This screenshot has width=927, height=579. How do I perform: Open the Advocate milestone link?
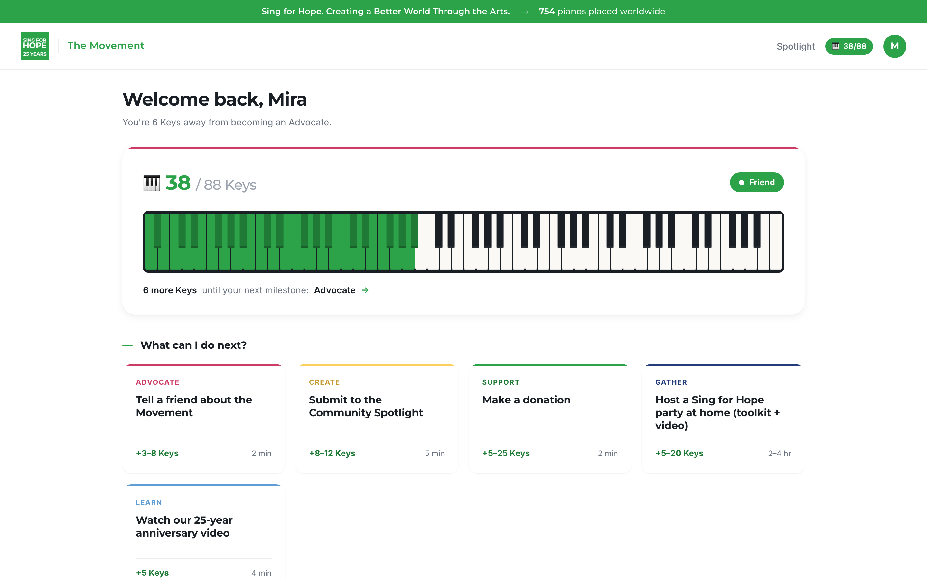(x=334, y=290)
